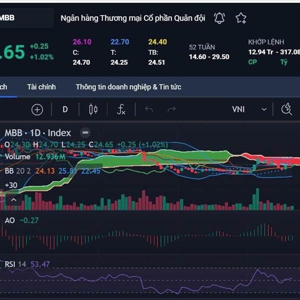Click the undo arrow icon
The width and height of the screenshot is (300, 300).
[149, 109]
